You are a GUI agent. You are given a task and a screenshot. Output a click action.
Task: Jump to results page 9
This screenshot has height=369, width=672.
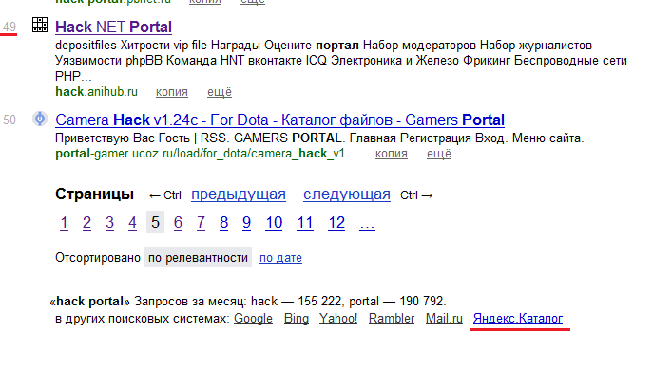(x=246, y=222)
